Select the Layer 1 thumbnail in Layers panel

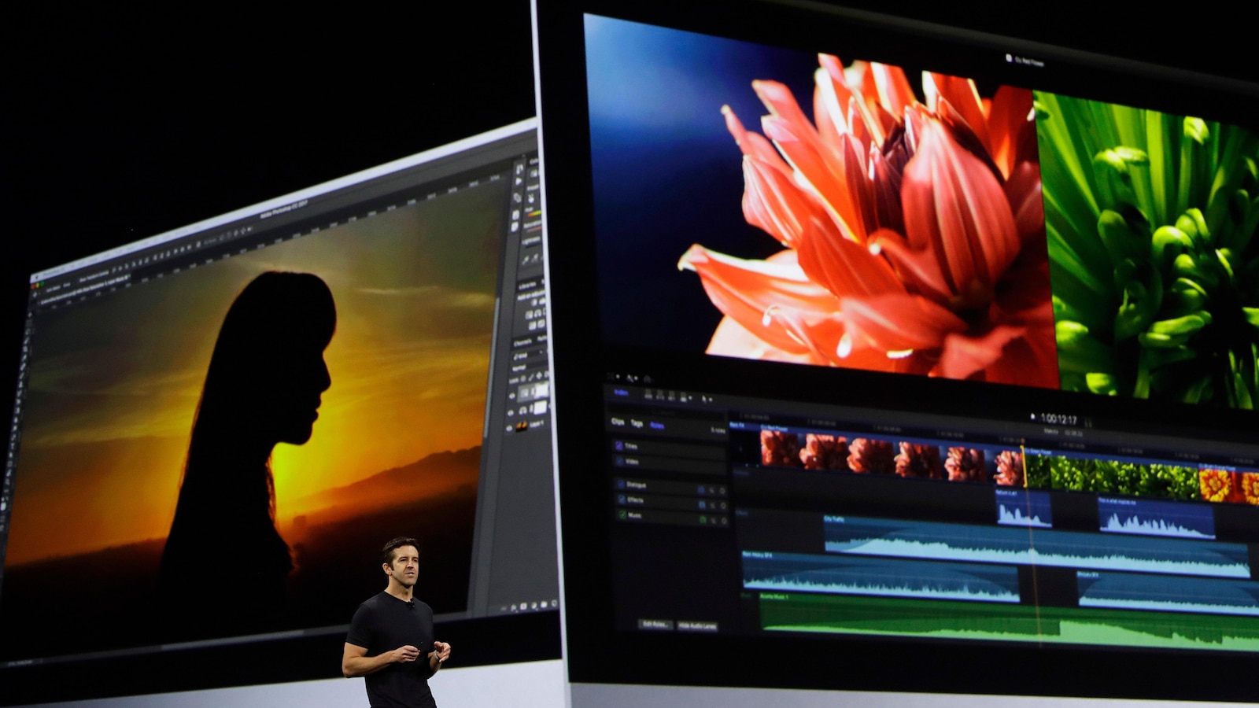pos(522,426)
